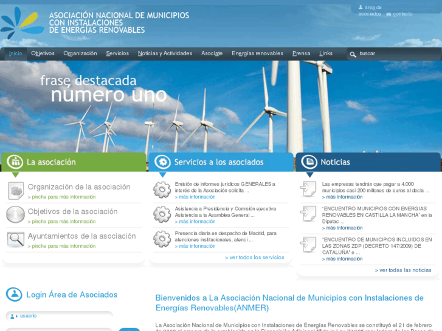Click gear icon beside Asistencia a Presidencia

pos(162,214)
